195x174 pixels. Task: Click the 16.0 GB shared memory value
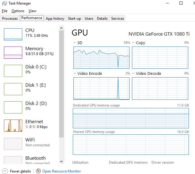click(183, 132)
